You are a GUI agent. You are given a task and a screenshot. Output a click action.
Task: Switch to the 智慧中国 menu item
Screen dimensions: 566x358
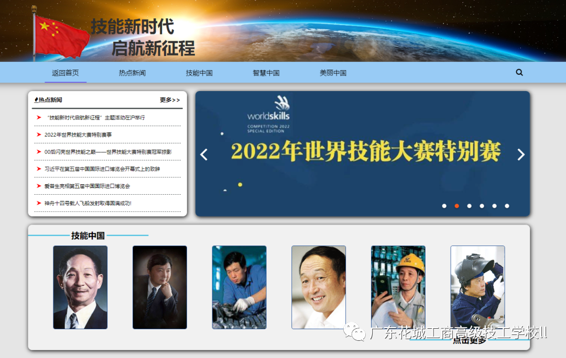coord(266,72)
